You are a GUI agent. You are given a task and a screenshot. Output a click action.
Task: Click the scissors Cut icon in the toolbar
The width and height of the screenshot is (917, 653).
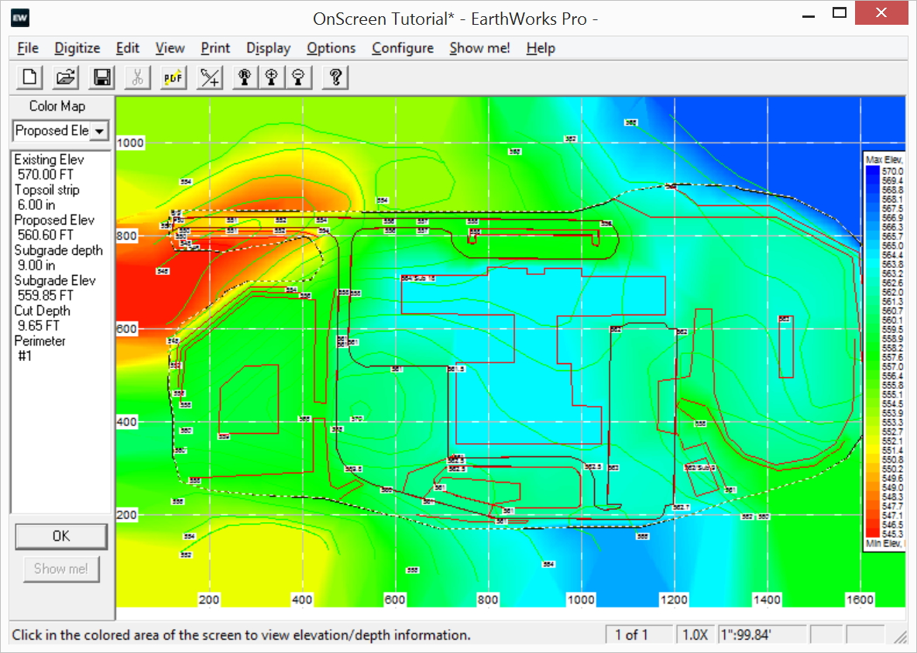137,77
